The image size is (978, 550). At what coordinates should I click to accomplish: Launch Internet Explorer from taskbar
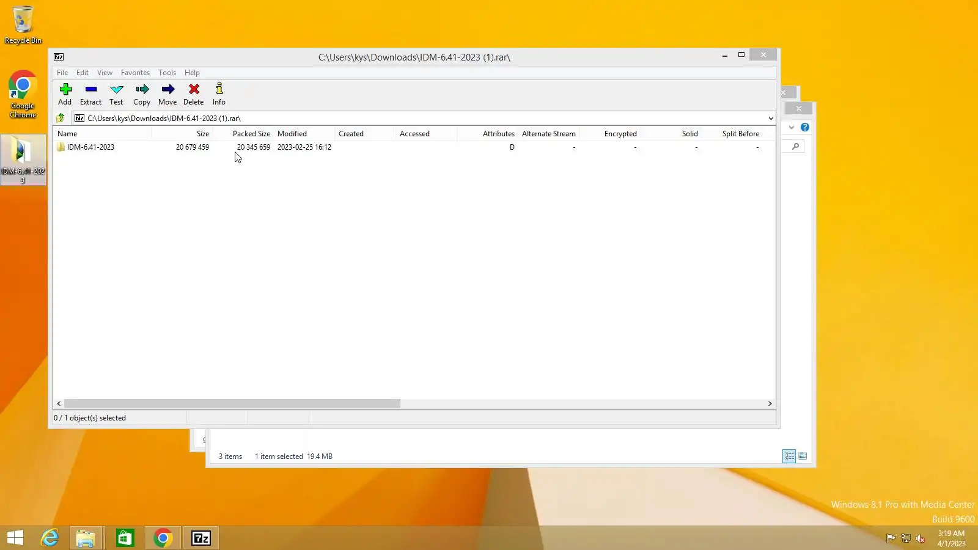click(x=50, y=538)
